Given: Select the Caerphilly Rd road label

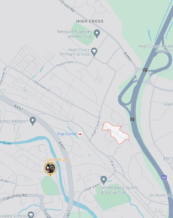Looking at the screenshot, I should click(x=15, y=197).
